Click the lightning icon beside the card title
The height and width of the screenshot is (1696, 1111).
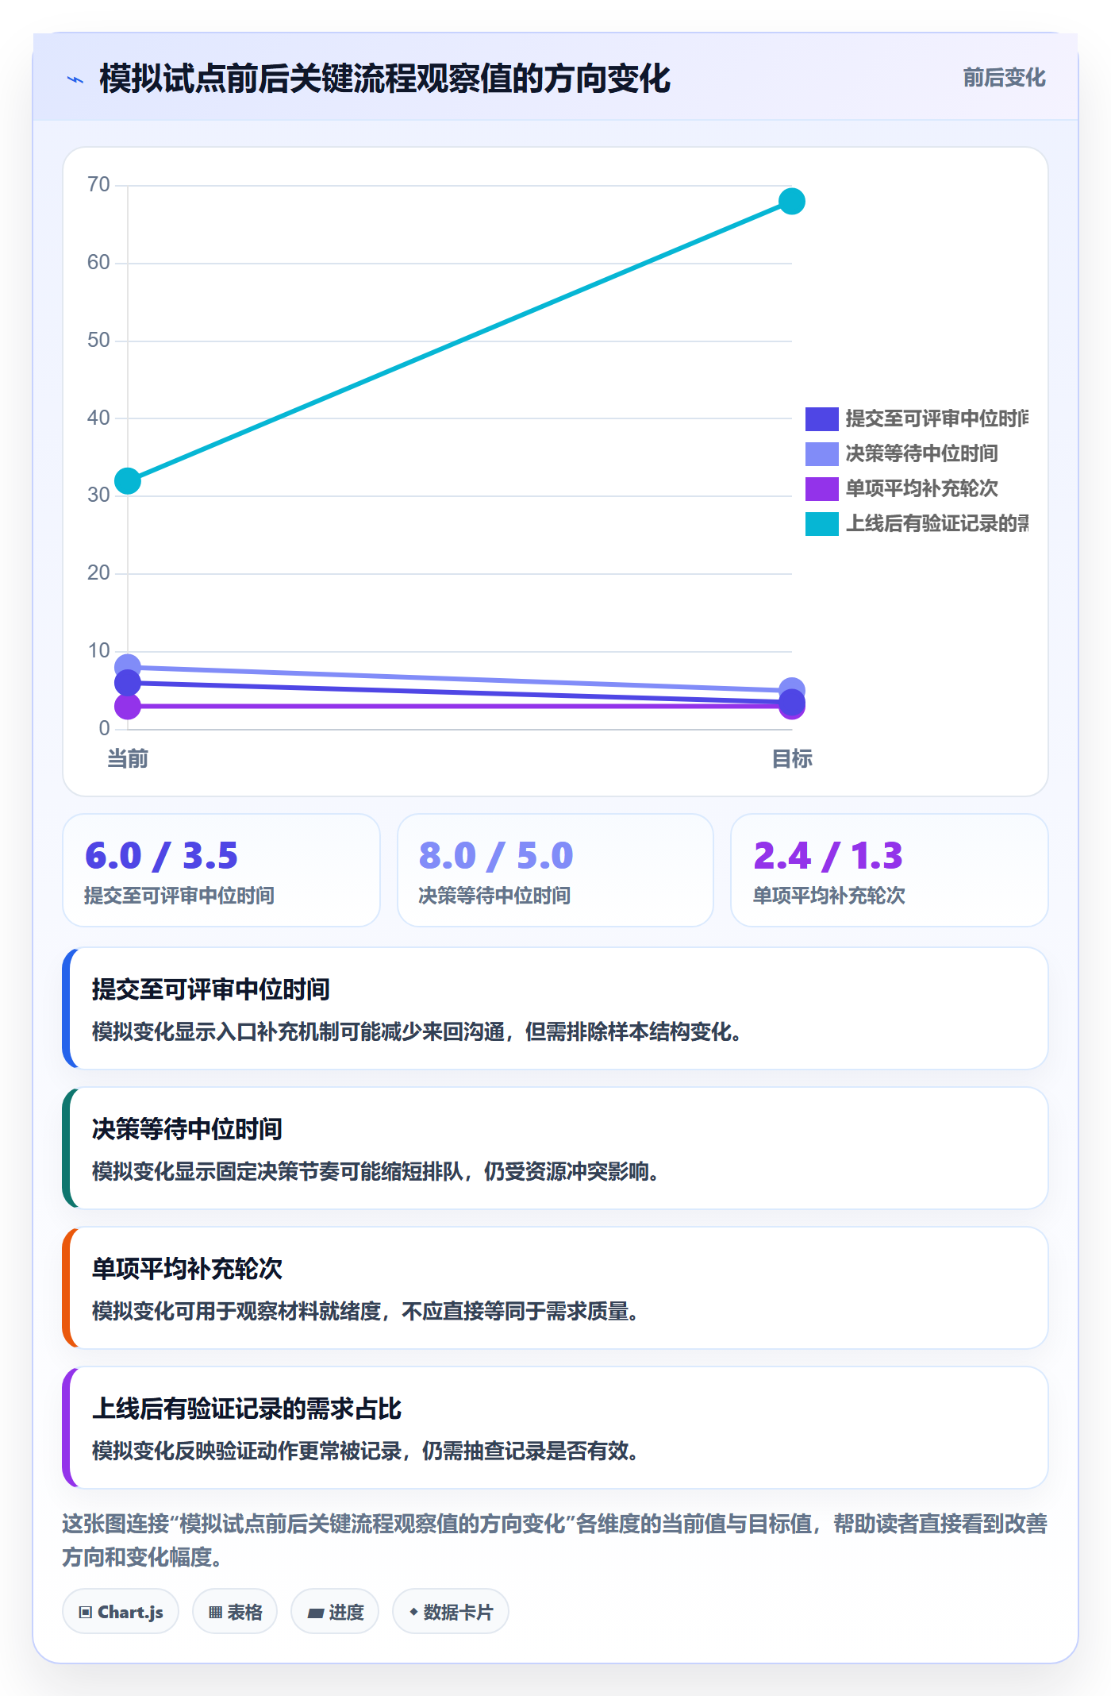click(75, 79)
